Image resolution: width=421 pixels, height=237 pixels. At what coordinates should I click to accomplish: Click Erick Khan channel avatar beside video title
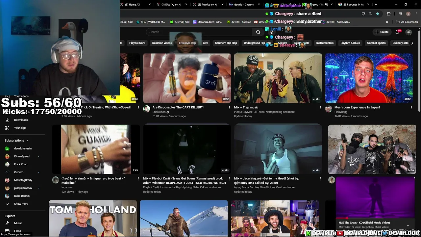click(147, 109)
